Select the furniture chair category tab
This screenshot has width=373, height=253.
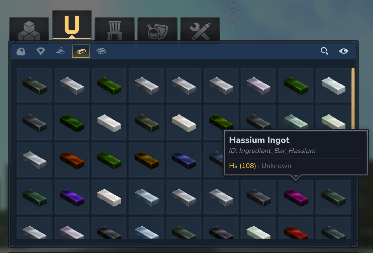(x=115, y=30)
